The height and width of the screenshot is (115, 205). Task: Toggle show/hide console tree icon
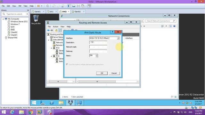pos(60,30)
